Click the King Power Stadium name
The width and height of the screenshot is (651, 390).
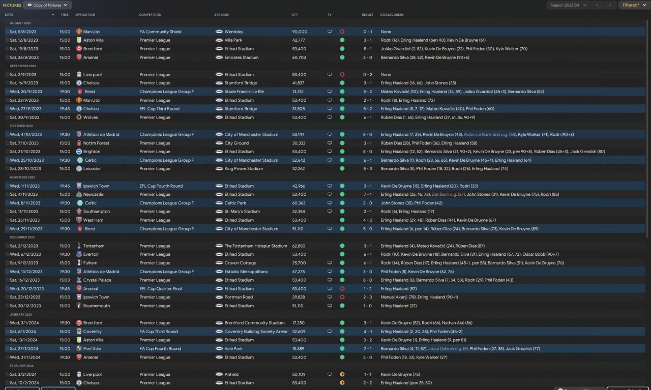[244, 169]
